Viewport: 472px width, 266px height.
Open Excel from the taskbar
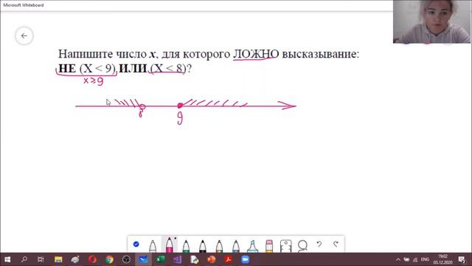pos(161,259)
